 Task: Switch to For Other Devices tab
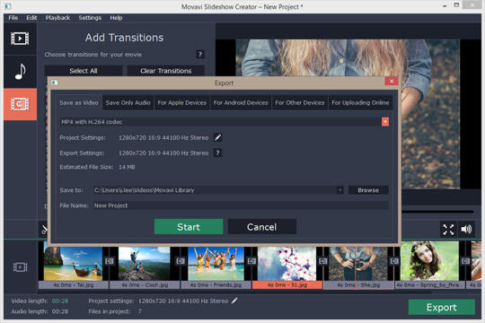[300, 102]
